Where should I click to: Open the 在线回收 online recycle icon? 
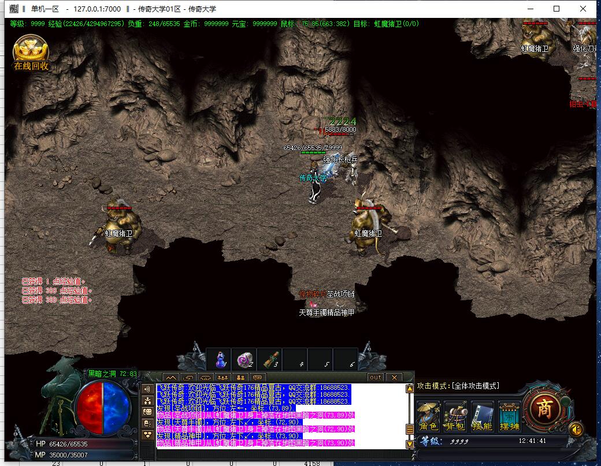(x=31, y=53)
